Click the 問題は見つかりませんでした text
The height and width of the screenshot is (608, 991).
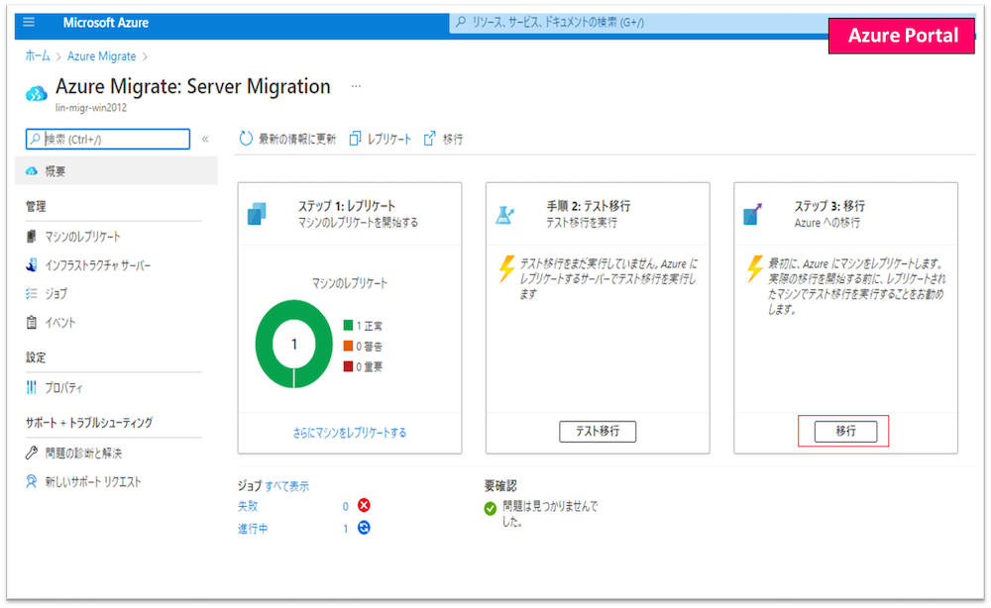pyautogui.click(x=550, y=514)
